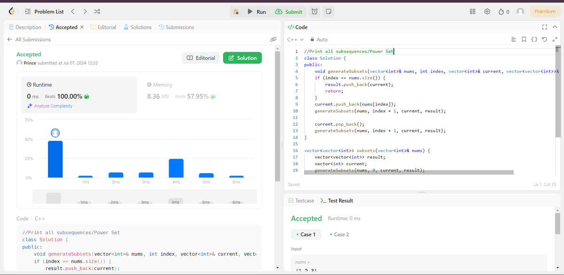Image resolution: width=564 pixels, height=275 pixels.
Task: Open the timer alarm clock icon
Action: 315,12
